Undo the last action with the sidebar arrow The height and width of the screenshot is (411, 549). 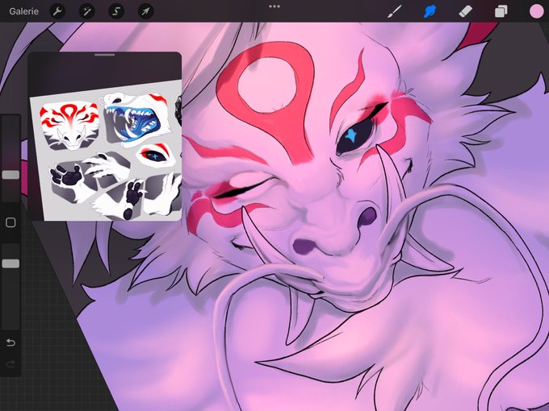[10, 342]
